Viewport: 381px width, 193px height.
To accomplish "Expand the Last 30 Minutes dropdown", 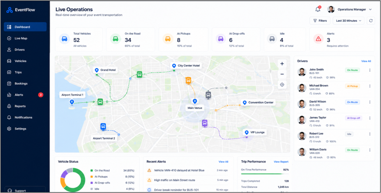I will pyautogui.click(x=348, y=20).
